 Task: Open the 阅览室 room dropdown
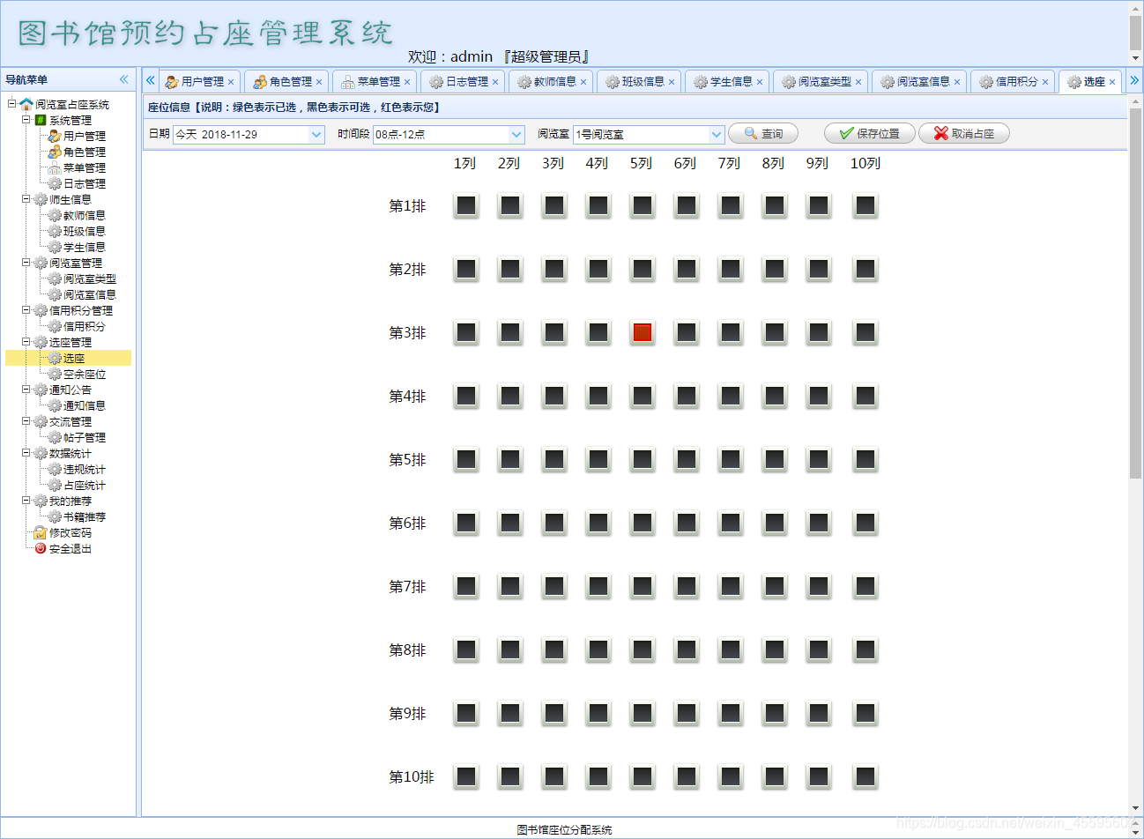[716, 135]
